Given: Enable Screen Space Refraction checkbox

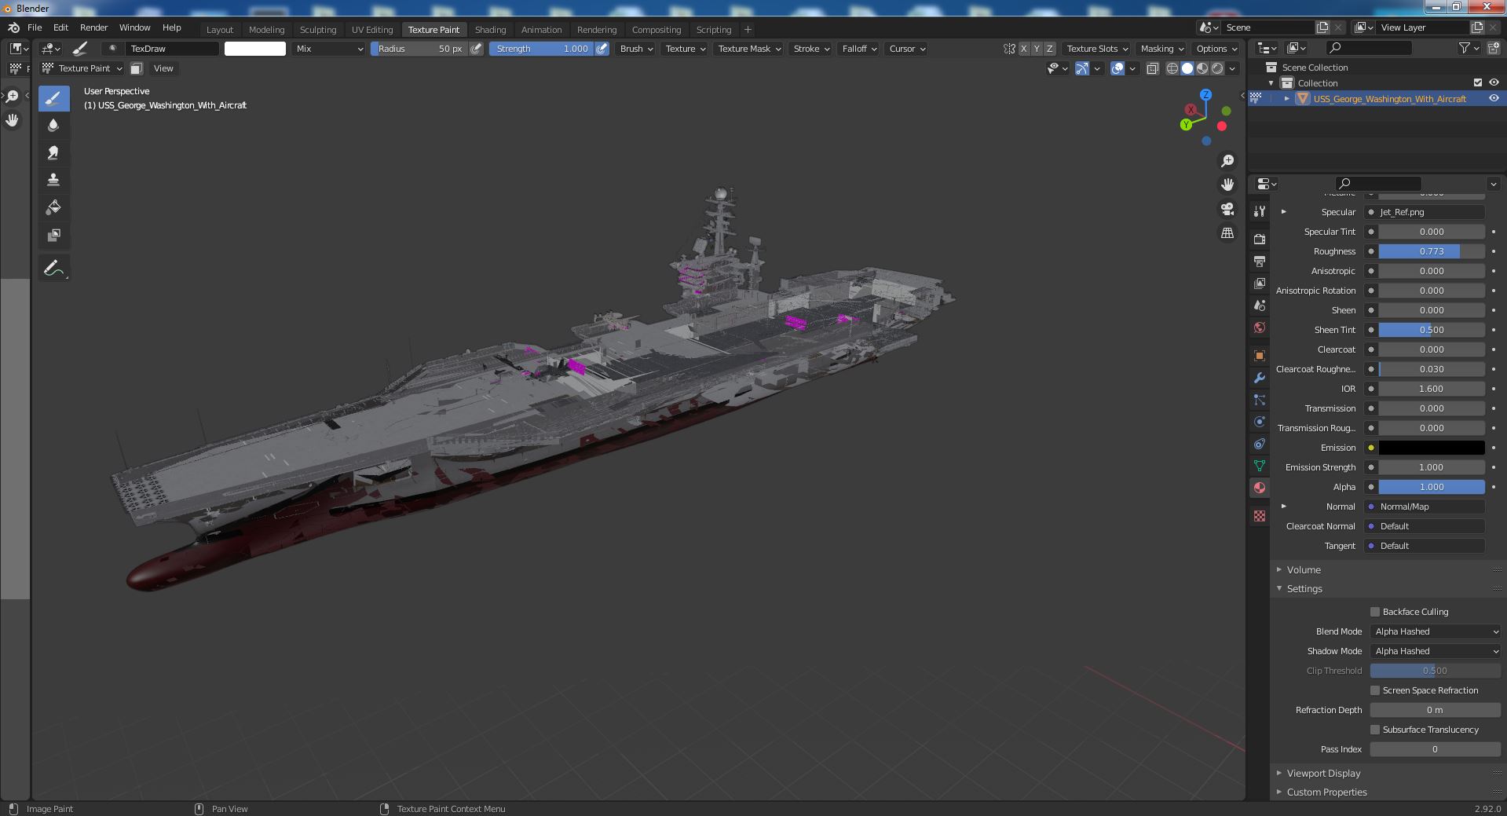Looking at the screenshot, I should [1375, 690].
